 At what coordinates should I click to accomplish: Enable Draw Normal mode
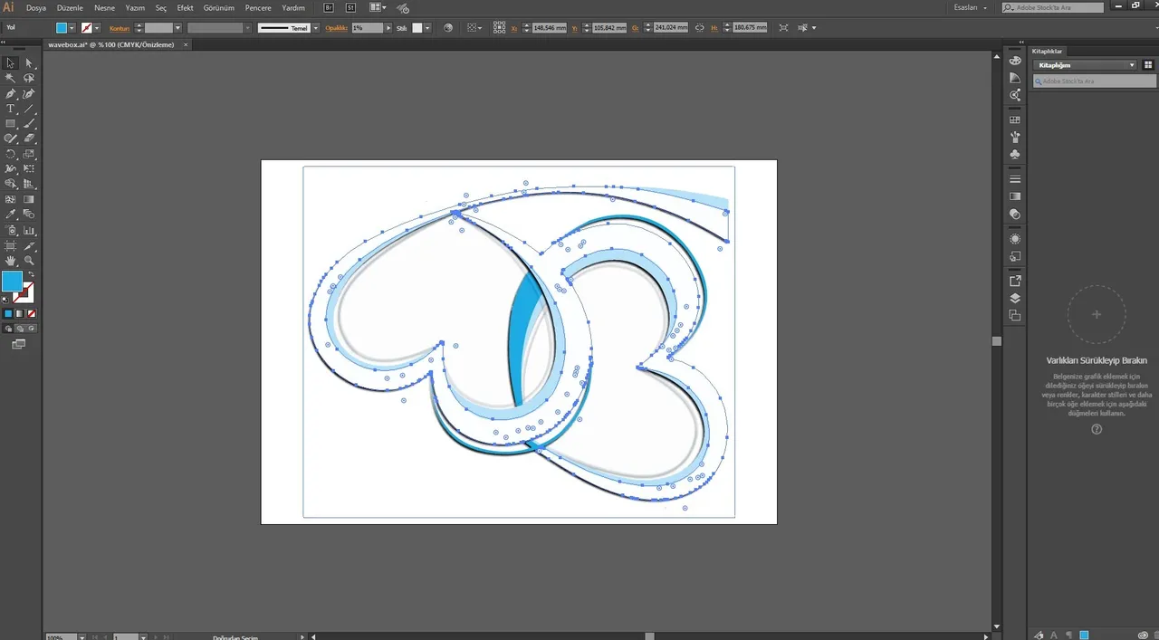click(8, 329)
